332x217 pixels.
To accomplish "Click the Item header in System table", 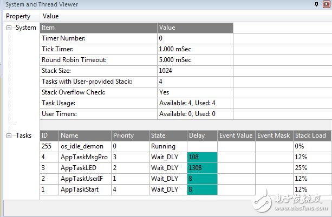I will click(x=99, y=28).
